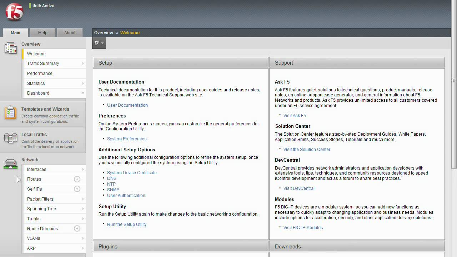457x257 pixels.
Task: Open the System Preferences link
Action: pyautogui.click(x=127, y=139)
